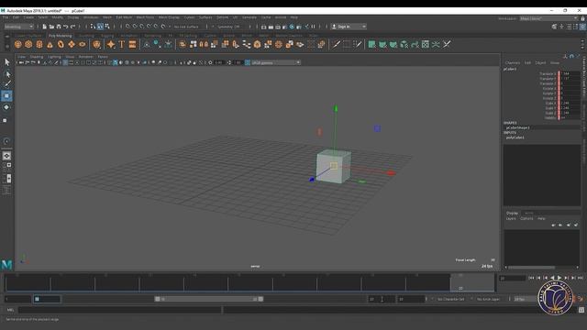The height and width of the screenshot is (330, 587).
Task: Toggle the Attribute Editor sidebar button
Action: click(x=569, y=27)
